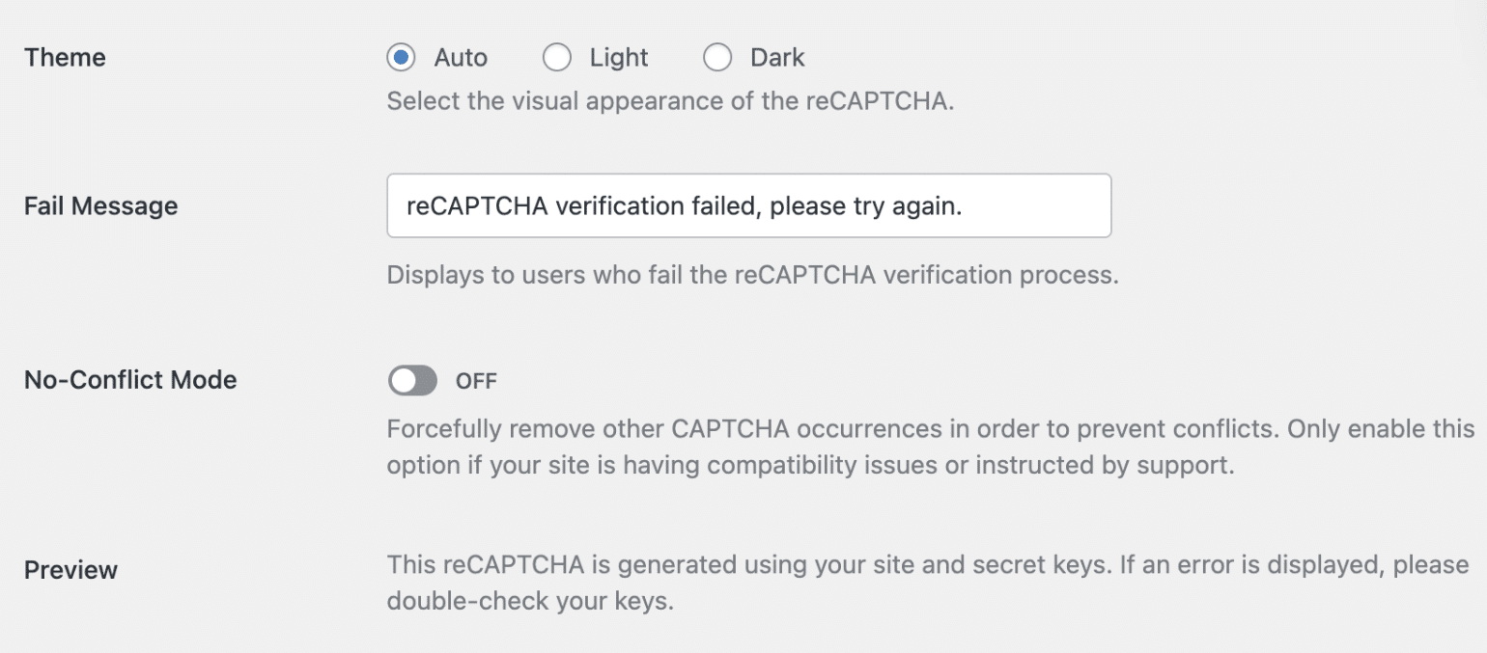The image size is (1487, 653).
Task: Click "double-check your keys" preview text
Action: tap(529, 602)
